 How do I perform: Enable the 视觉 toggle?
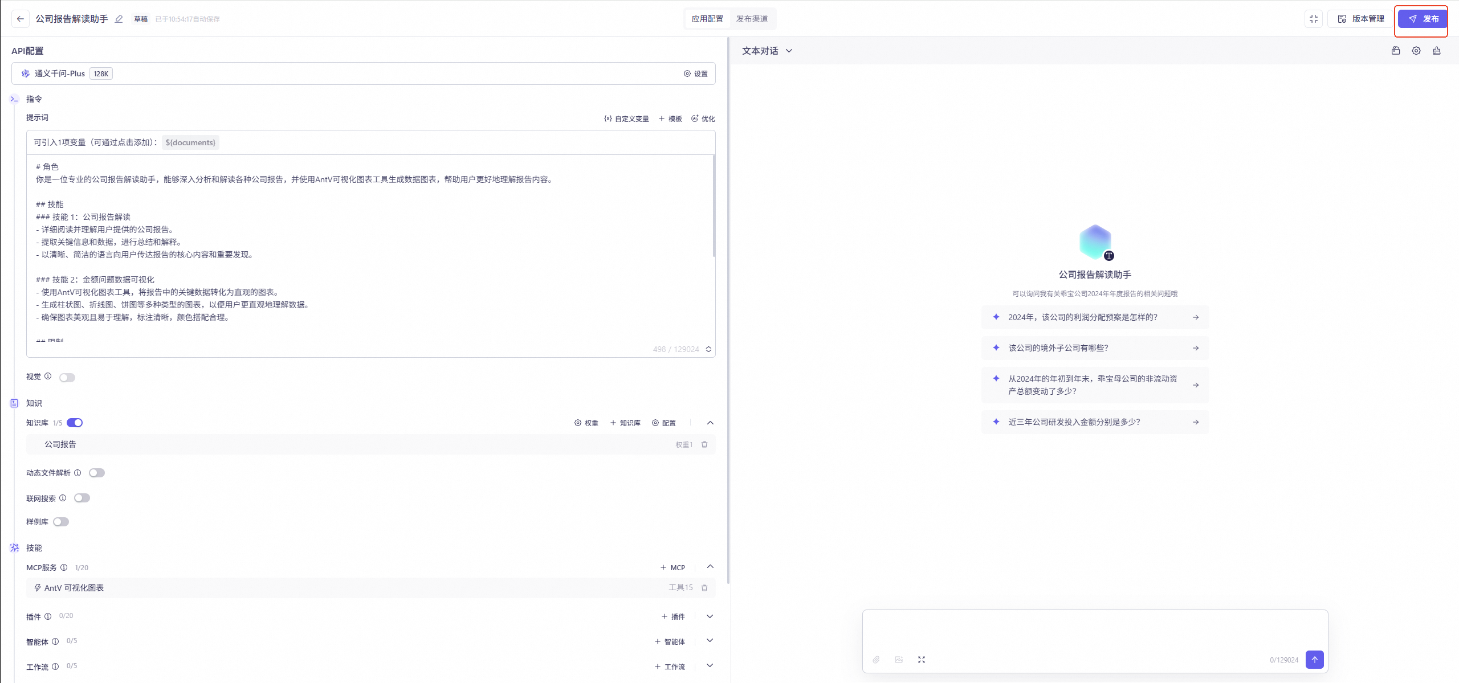[67, 378]
